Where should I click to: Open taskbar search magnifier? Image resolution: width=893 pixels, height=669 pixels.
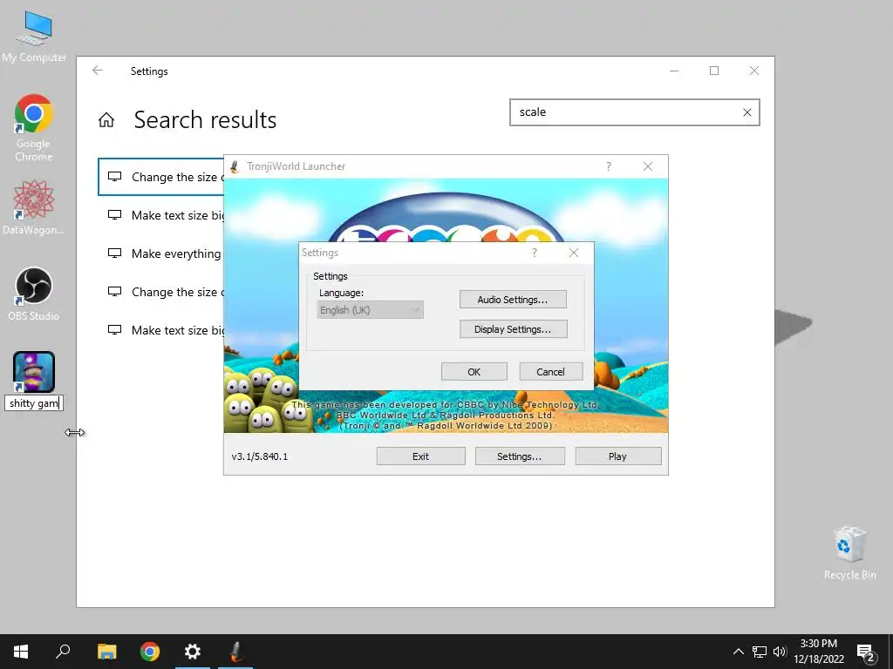(x=63, y=652)
